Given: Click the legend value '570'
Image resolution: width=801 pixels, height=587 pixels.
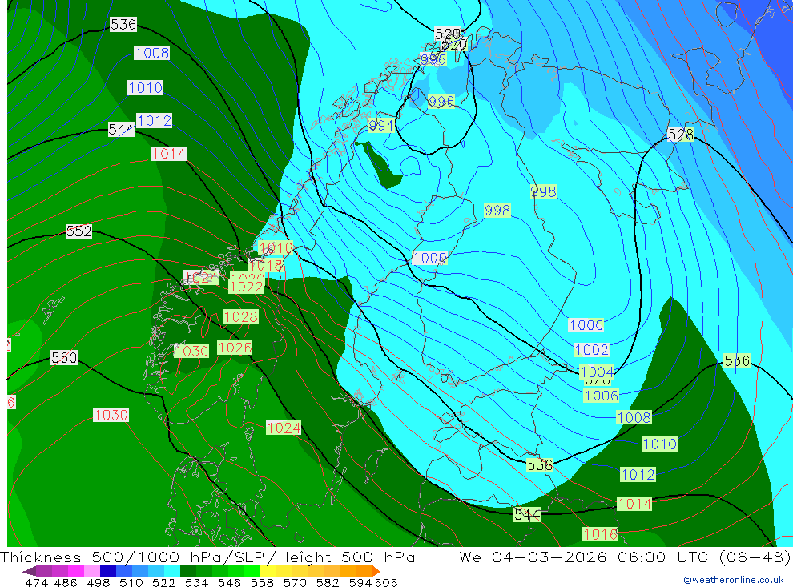Looking at the screenshot, I should point(295,582).
